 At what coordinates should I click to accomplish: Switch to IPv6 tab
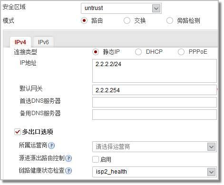click(43, 42)
